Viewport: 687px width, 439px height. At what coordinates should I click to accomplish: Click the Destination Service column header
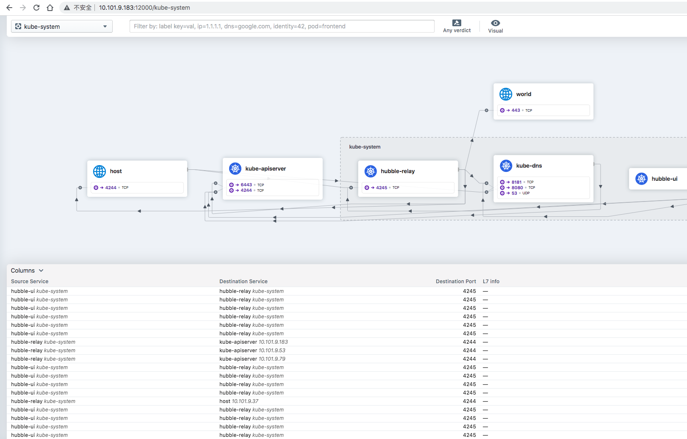click(244, 282)
